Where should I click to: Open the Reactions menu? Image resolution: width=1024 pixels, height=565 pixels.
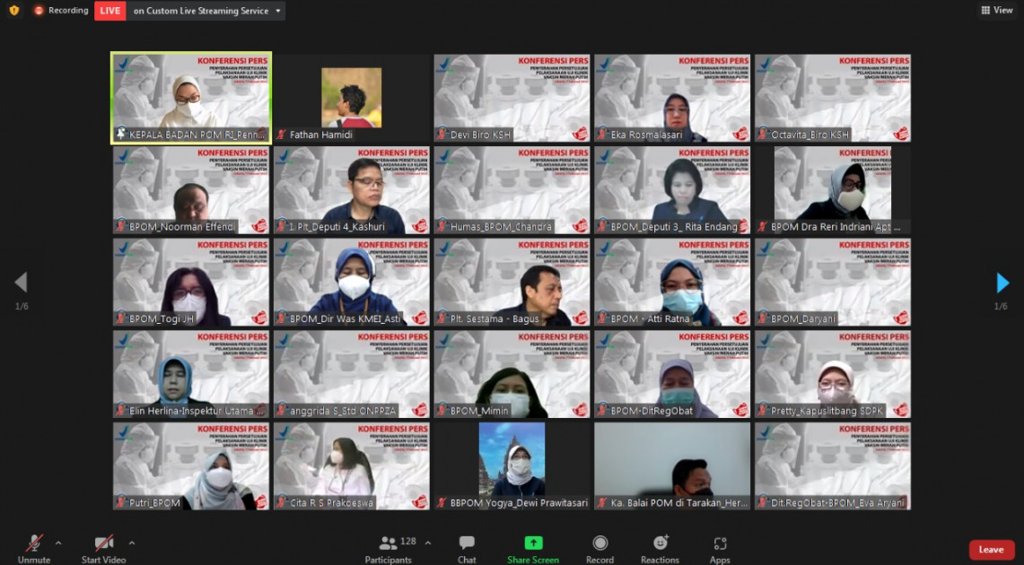[x=660, y=543]
